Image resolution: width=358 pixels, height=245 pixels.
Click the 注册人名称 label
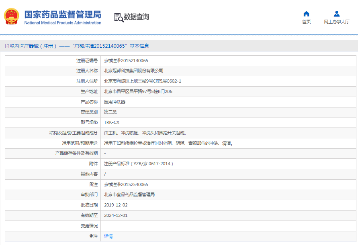(87, 71)
